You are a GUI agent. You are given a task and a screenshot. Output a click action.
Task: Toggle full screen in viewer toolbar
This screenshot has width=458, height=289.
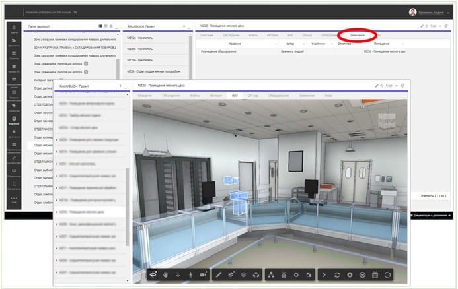[309, 274]
